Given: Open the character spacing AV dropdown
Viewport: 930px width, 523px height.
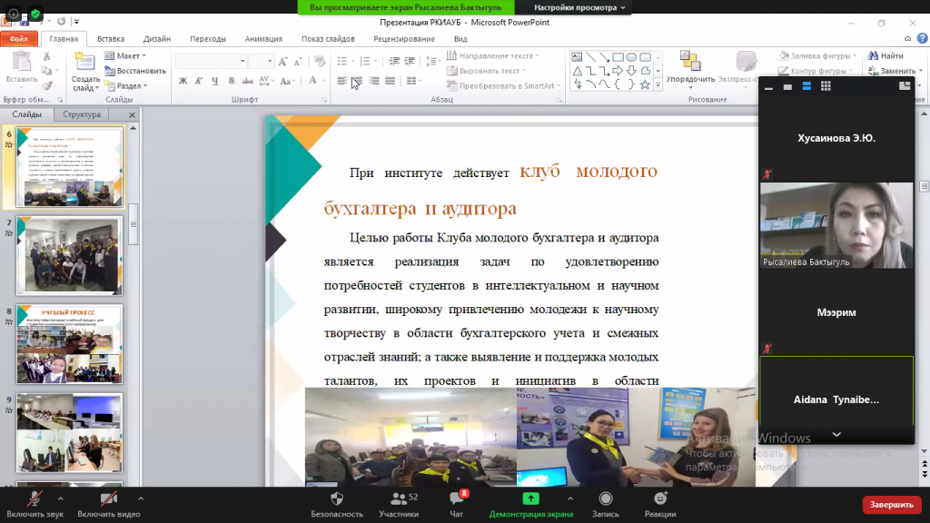Looking at the screenshot, I should [266, 81].
